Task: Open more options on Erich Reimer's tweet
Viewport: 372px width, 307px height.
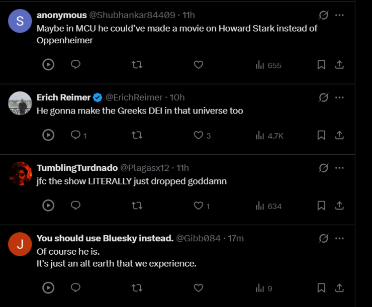Action: tap(340, 97)
